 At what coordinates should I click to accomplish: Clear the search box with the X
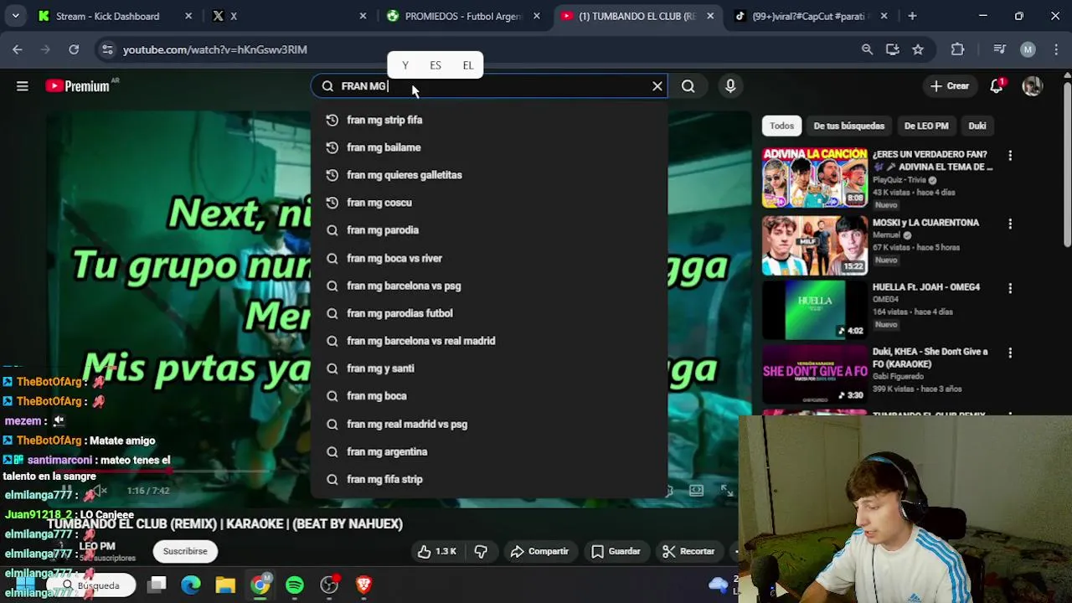pos(657,85)
